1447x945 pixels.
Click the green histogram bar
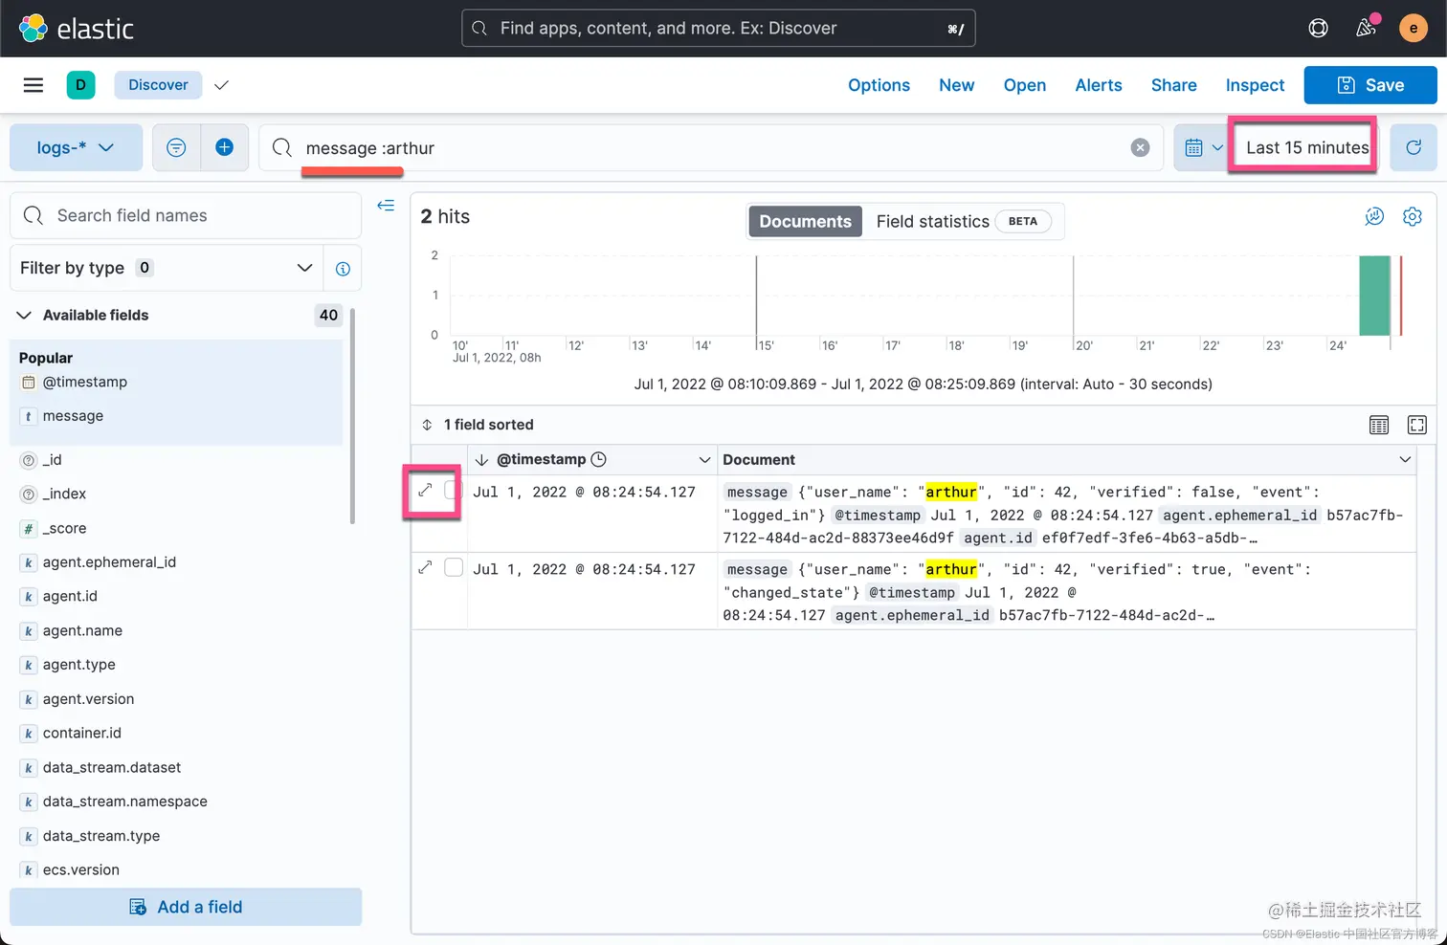click(1375, 296)
